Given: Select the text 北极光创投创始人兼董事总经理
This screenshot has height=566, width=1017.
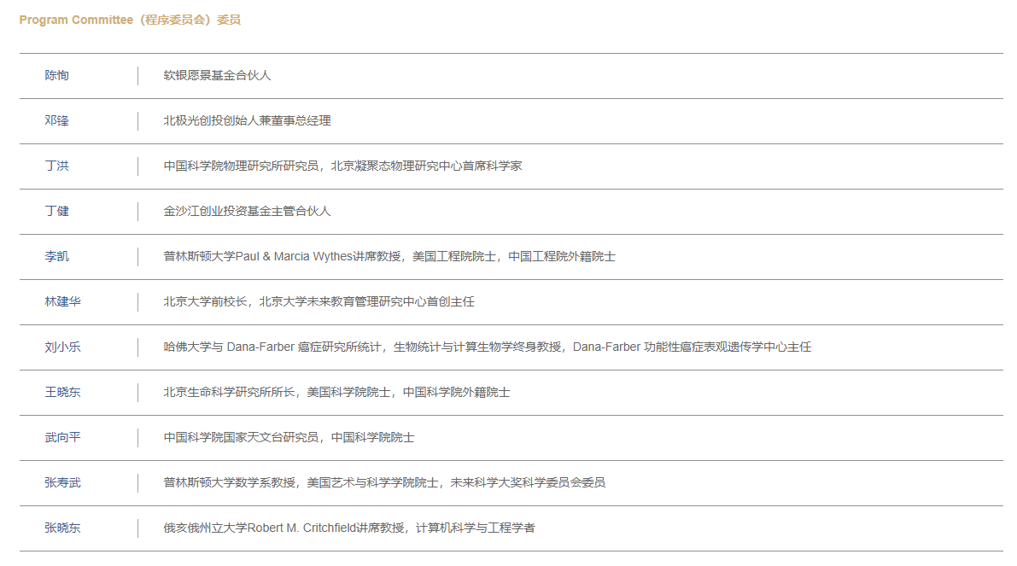Looking at the screenshot, I should pyautogui.click(x=247, y=120).
